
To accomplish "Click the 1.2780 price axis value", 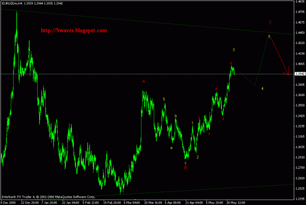I will (300, 167).
